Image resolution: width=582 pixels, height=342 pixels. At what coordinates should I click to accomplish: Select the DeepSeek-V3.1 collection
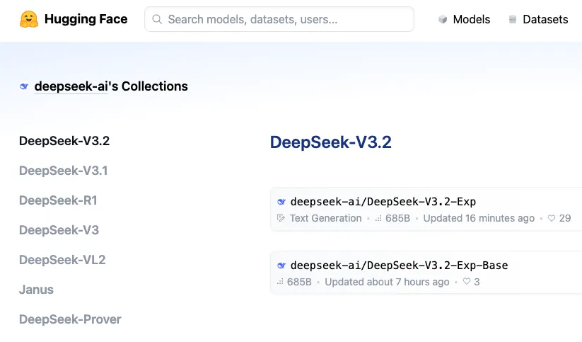63,171
